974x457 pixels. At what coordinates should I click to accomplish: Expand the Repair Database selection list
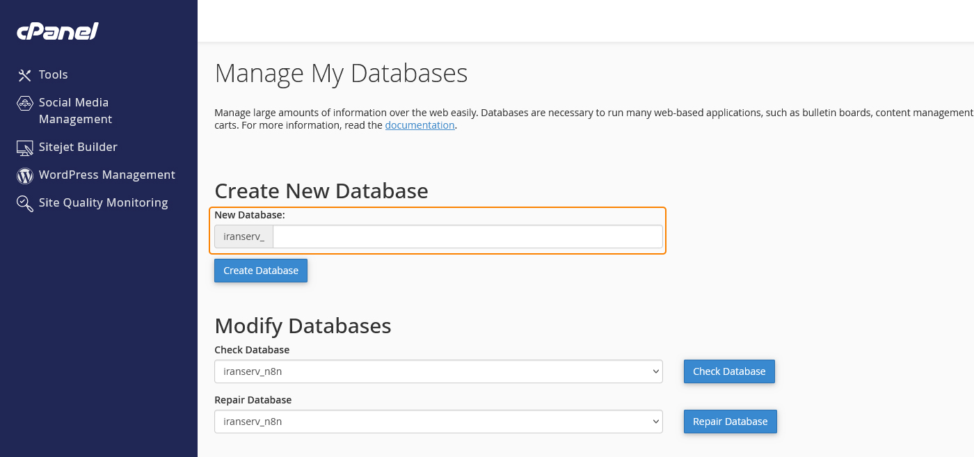tap(438, 421)
